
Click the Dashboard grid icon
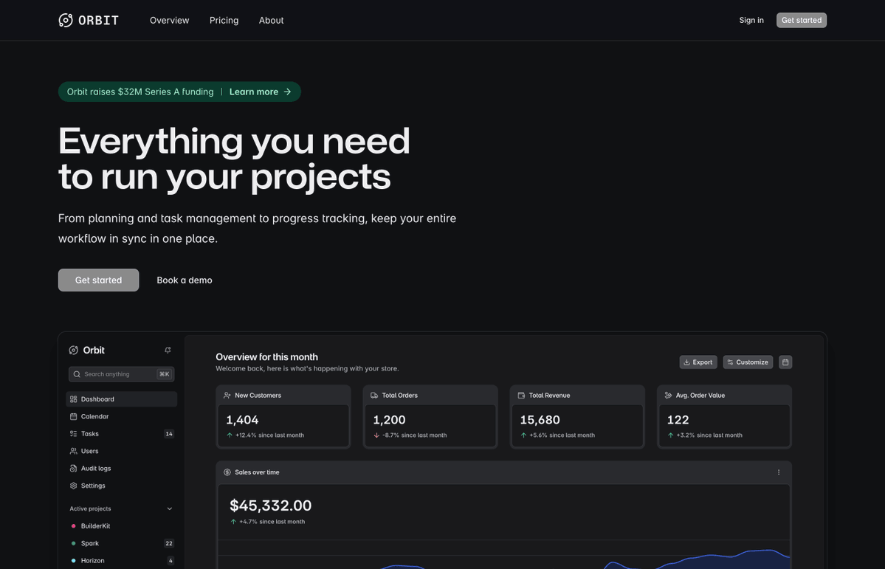(x=73, y=399)
